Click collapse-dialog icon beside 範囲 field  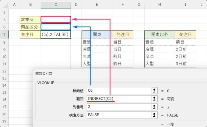(155, 99)
